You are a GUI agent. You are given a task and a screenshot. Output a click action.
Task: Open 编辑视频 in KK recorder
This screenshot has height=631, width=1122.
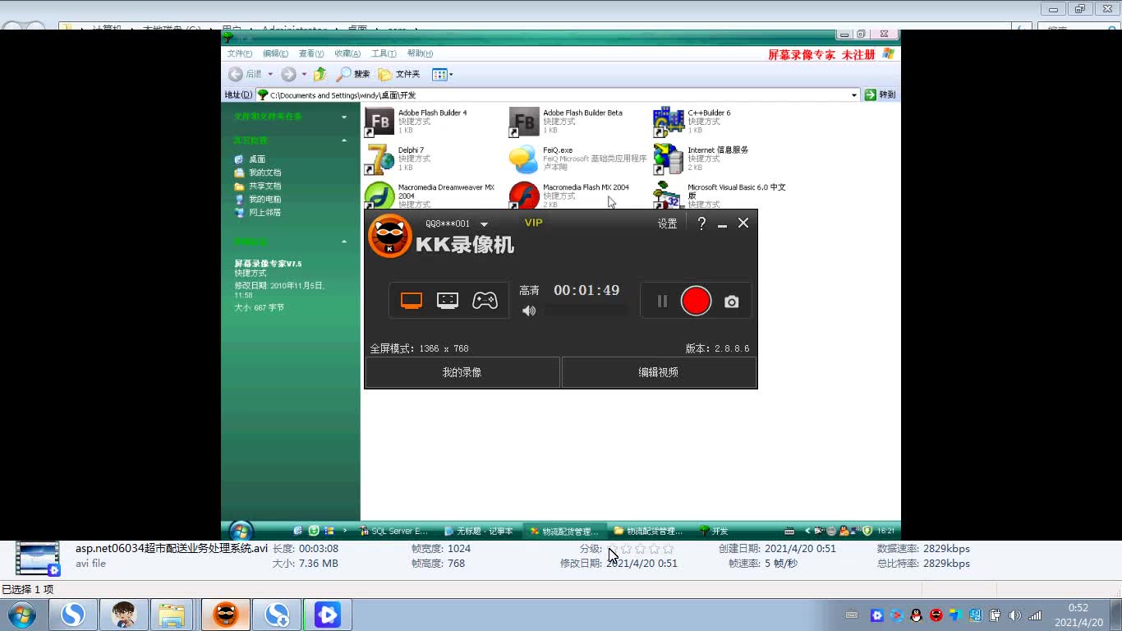659,372
